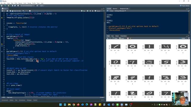Viewport: 191px width, 107px height.
Task: Click the digit 8 image in plot grid
Action: [116, 78]
